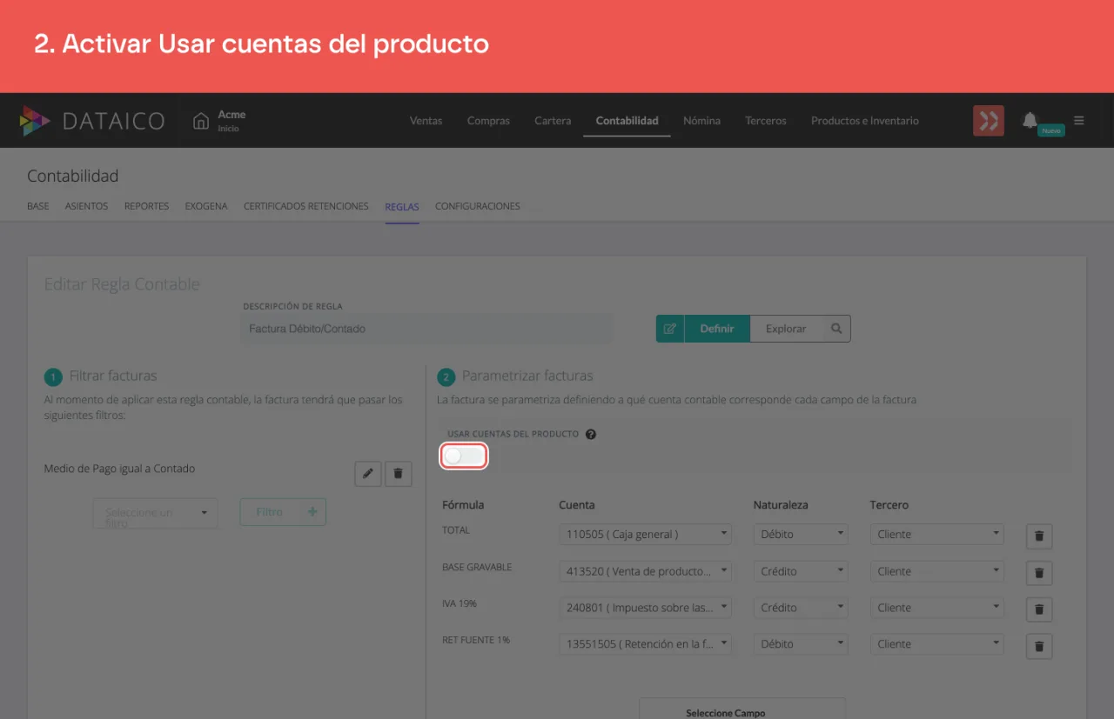Go to the Compras menu

(x=488, y=121)
